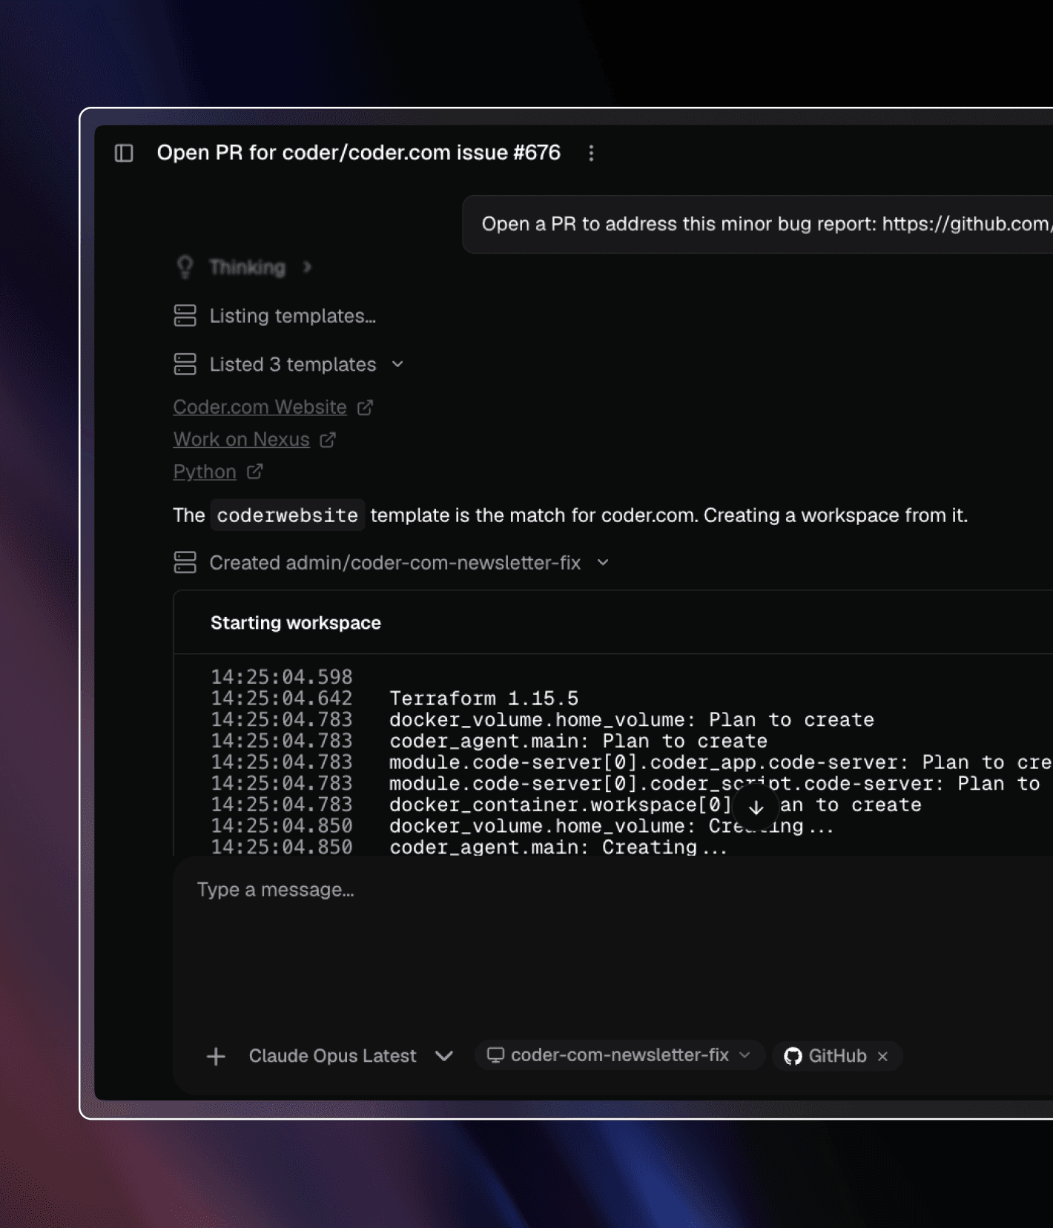1053x1228 pixels.
Task: Click the Listed 3 templates server icon
Action: 185,364
